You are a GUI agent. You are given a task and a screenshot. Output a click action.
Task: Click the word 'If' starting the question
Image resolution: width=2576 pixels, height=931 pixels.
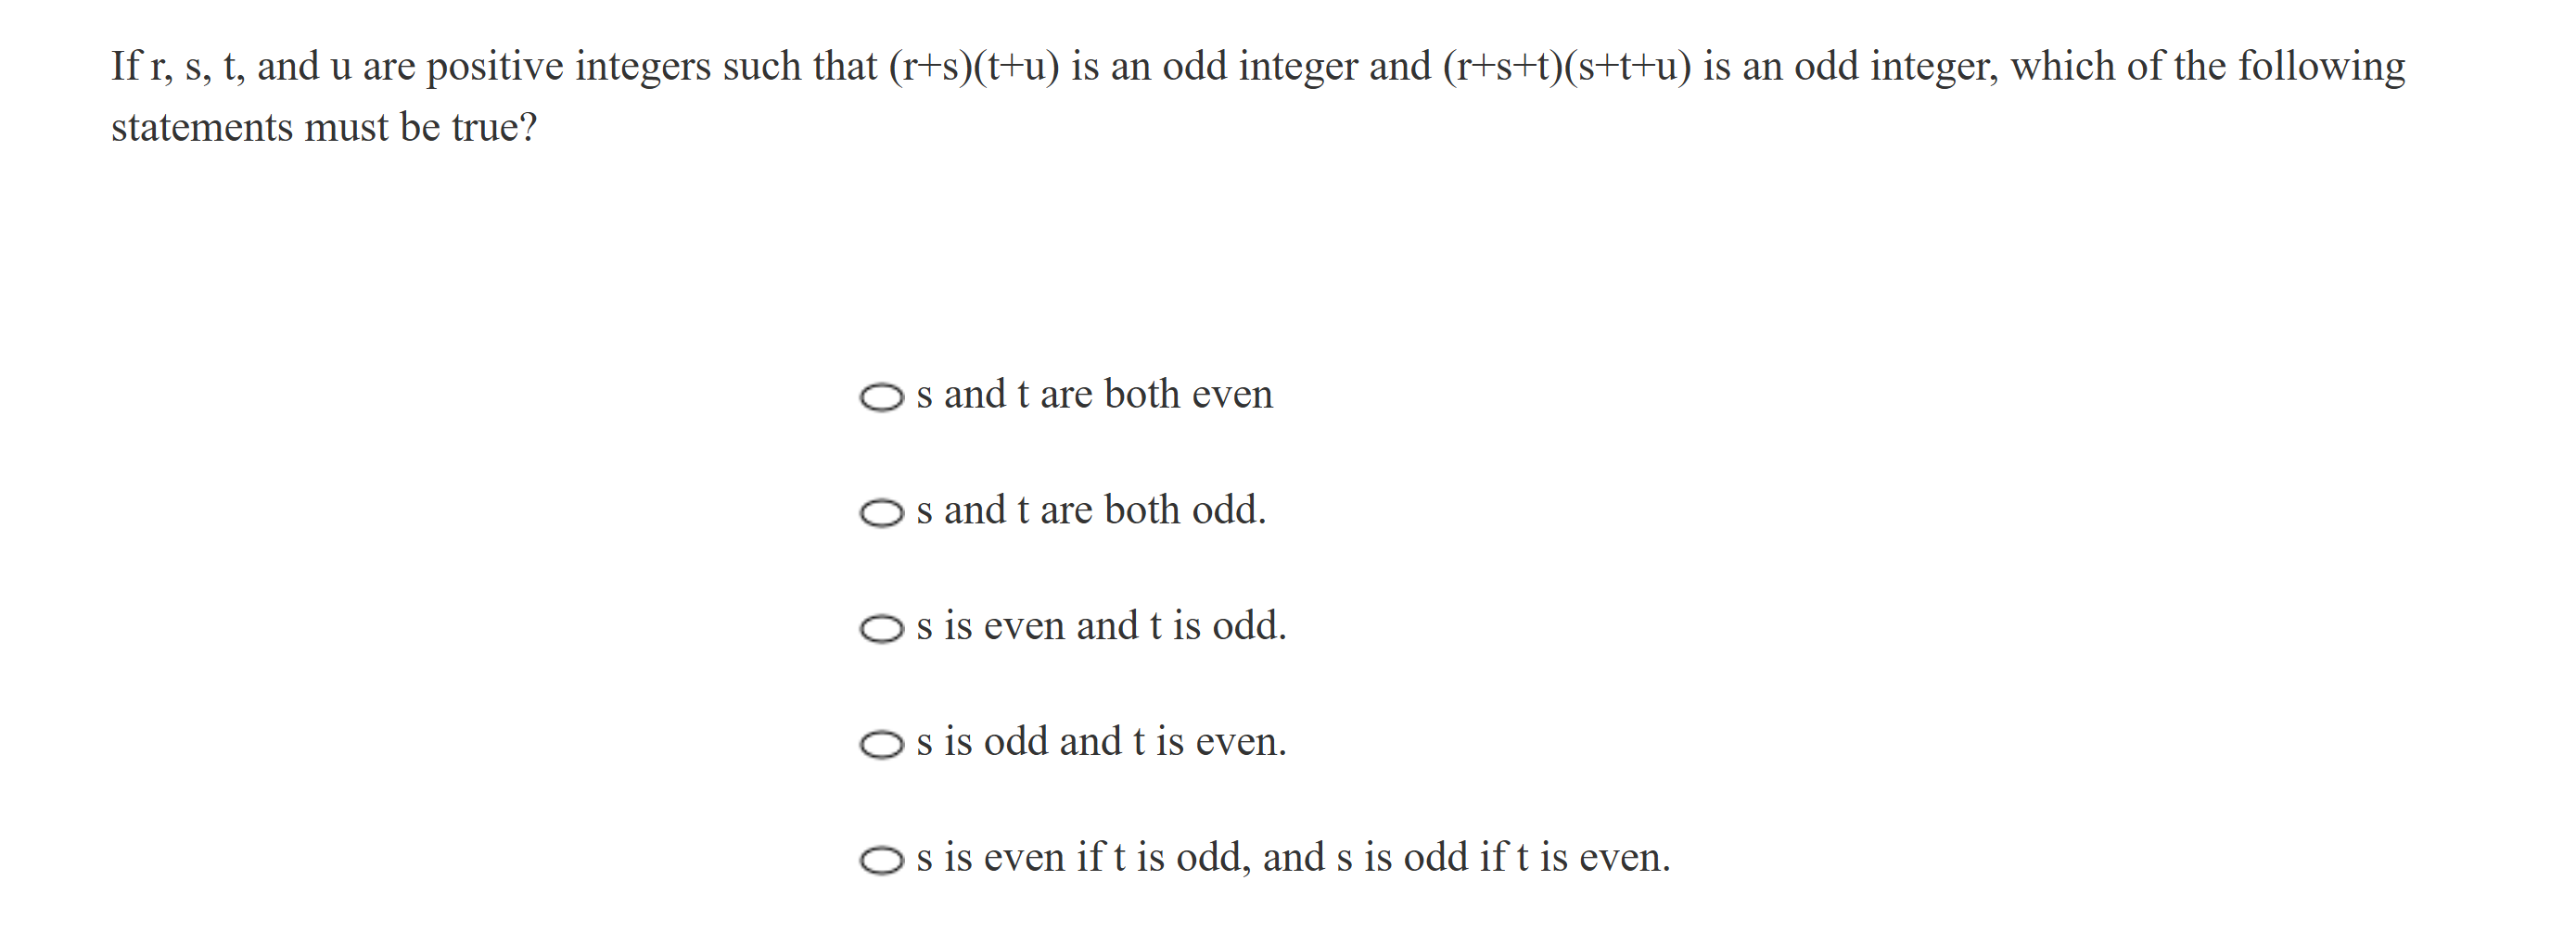point(126,67)
